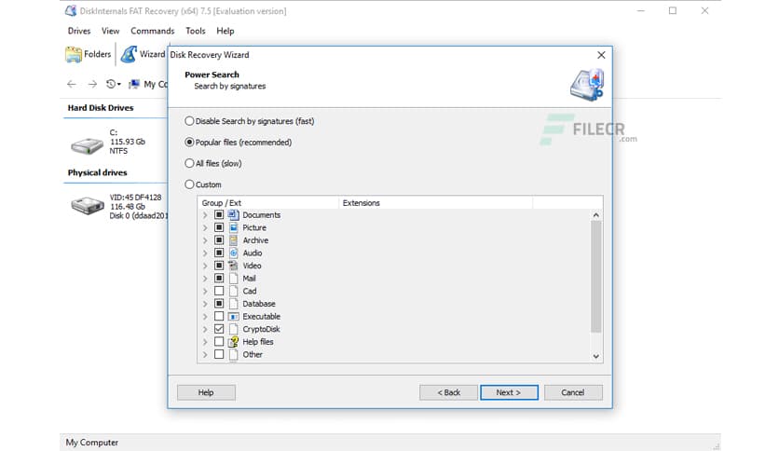Expand the CryptoDisk group

tap(205, 329)
